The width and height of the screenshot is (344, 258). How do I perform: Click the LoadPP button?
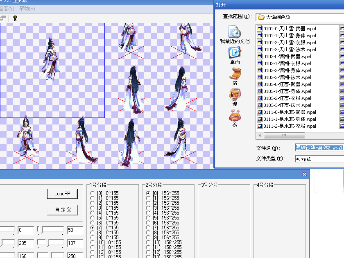[x=62, y=194]
